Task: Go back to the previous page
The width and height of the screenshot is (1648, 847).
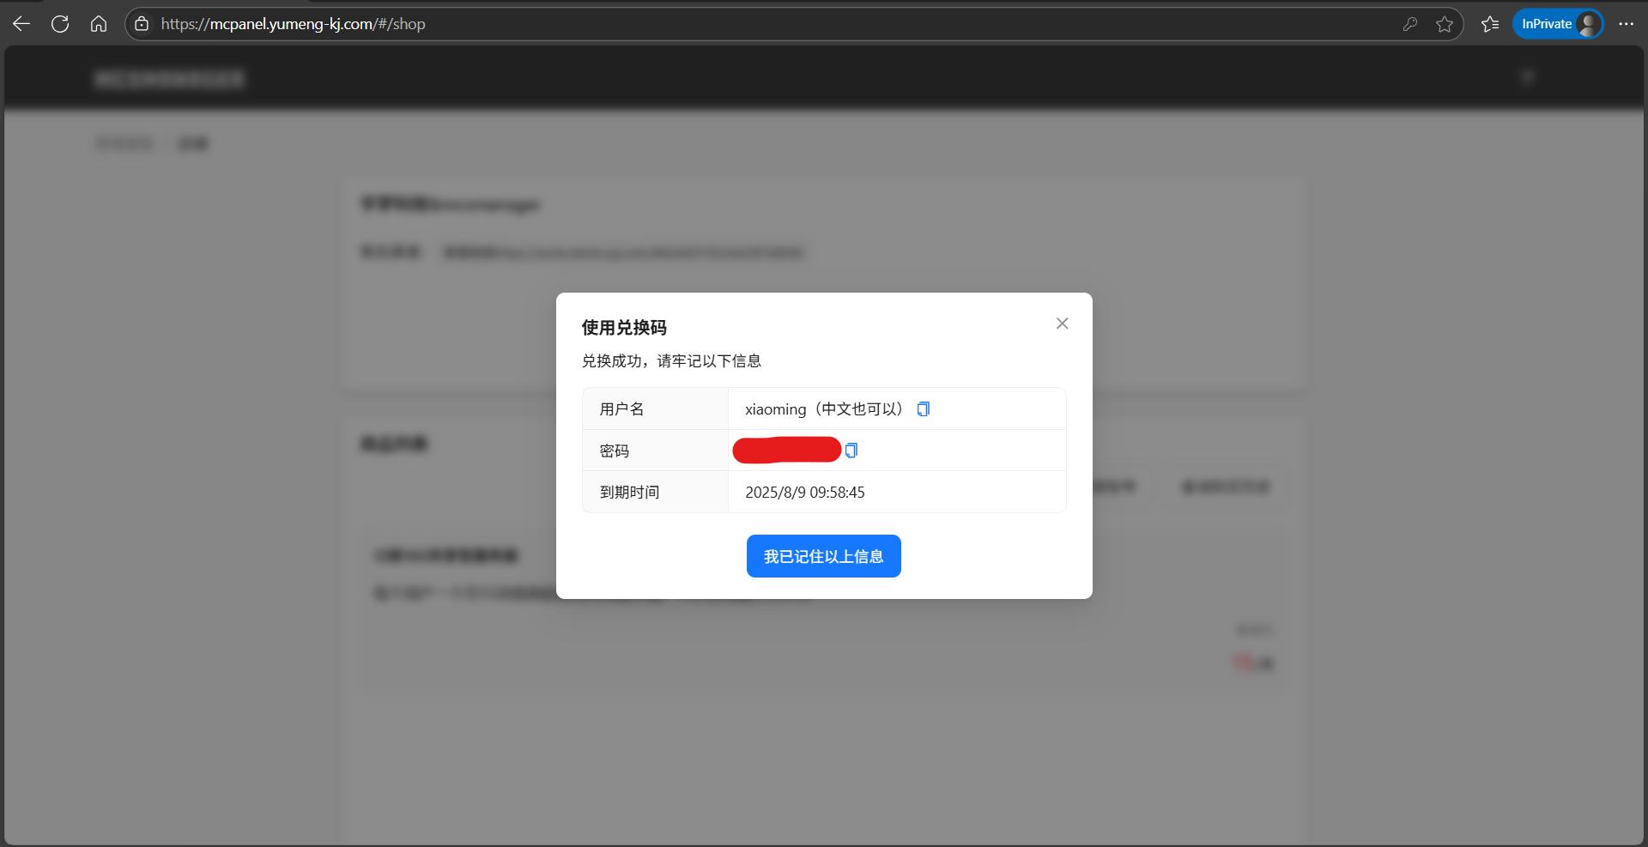Action: coord(21,24)
